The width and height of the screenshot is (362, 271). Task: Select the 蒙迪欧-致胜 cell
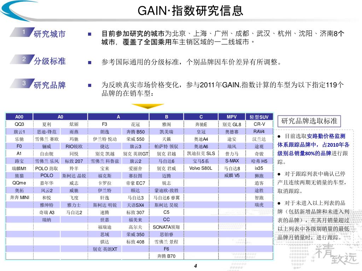(x=167, y=190)
